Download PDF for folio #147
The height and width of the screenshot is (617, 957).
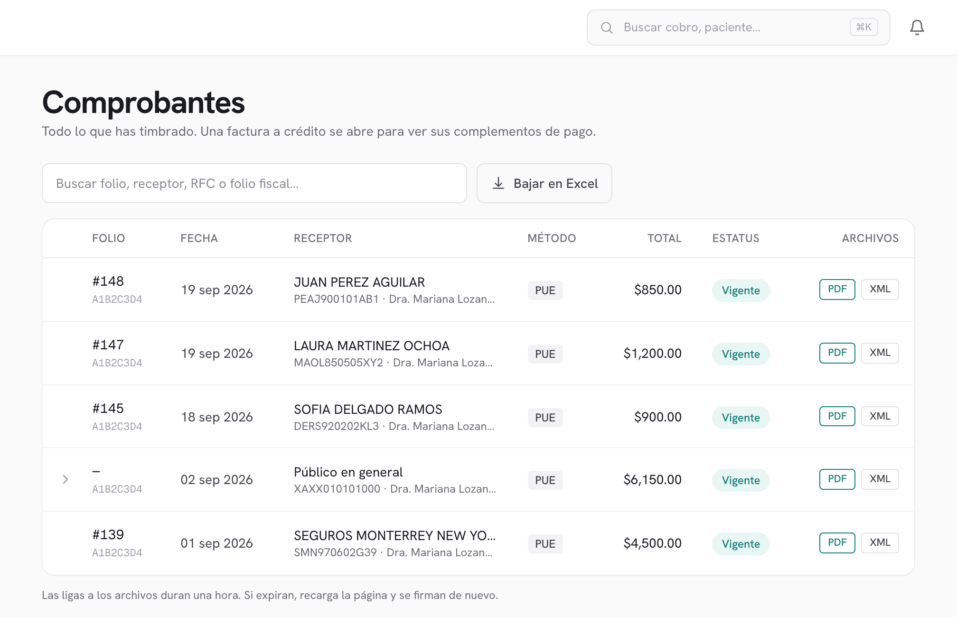pyautogui.click(x=837, y=353)
